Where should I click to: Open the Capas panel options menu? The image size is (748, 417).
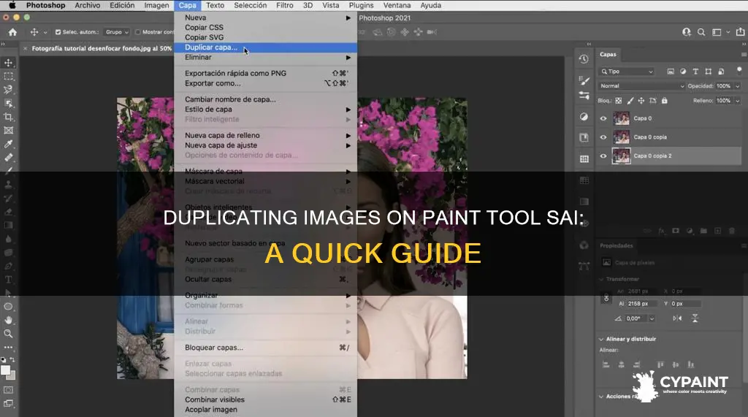(x=743, y=54)
